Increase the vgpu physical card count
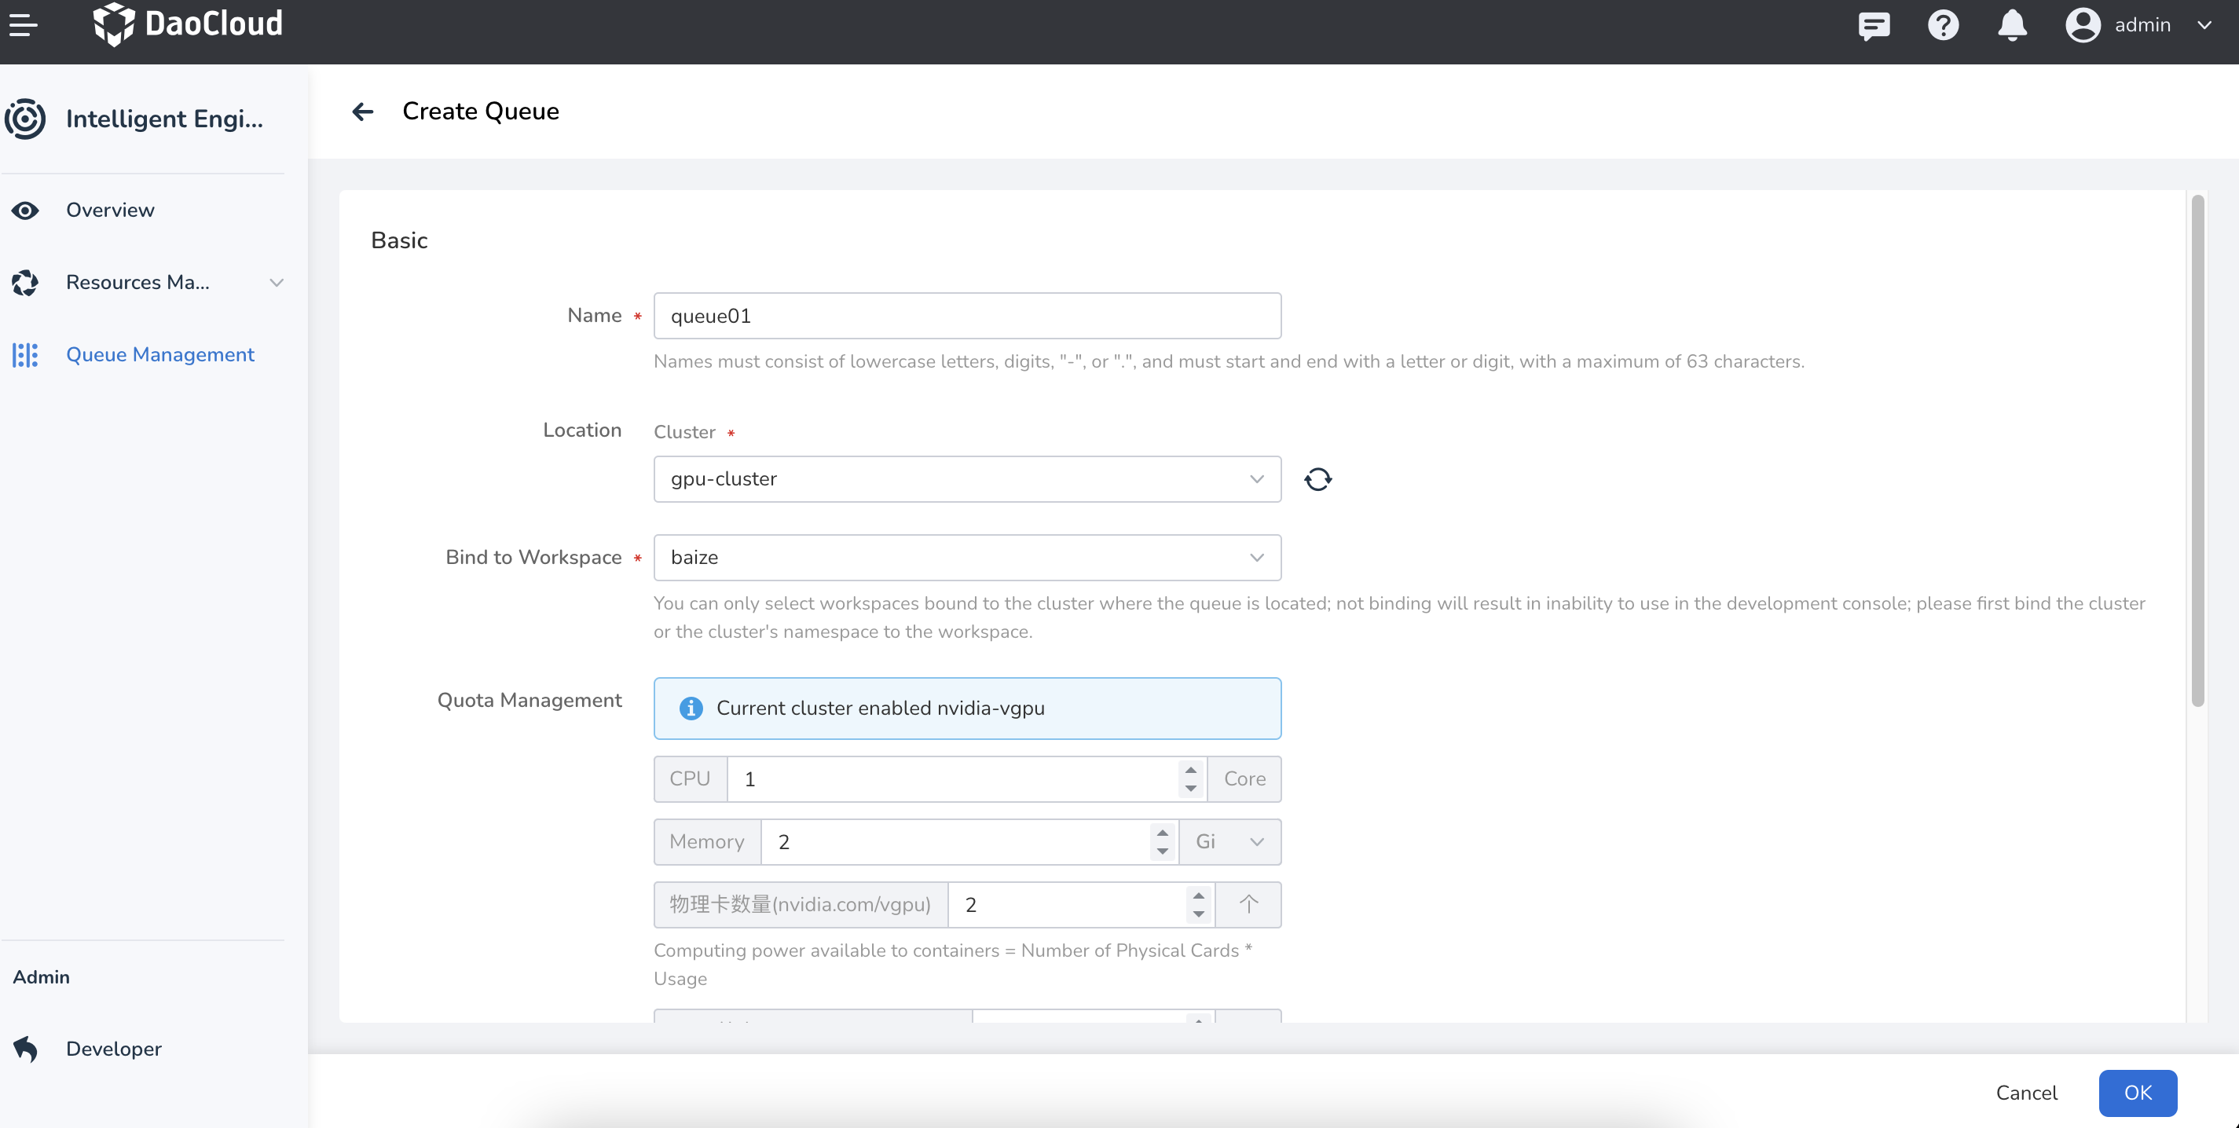The image size is (2239, 1128). click(x=1199, y=896)
